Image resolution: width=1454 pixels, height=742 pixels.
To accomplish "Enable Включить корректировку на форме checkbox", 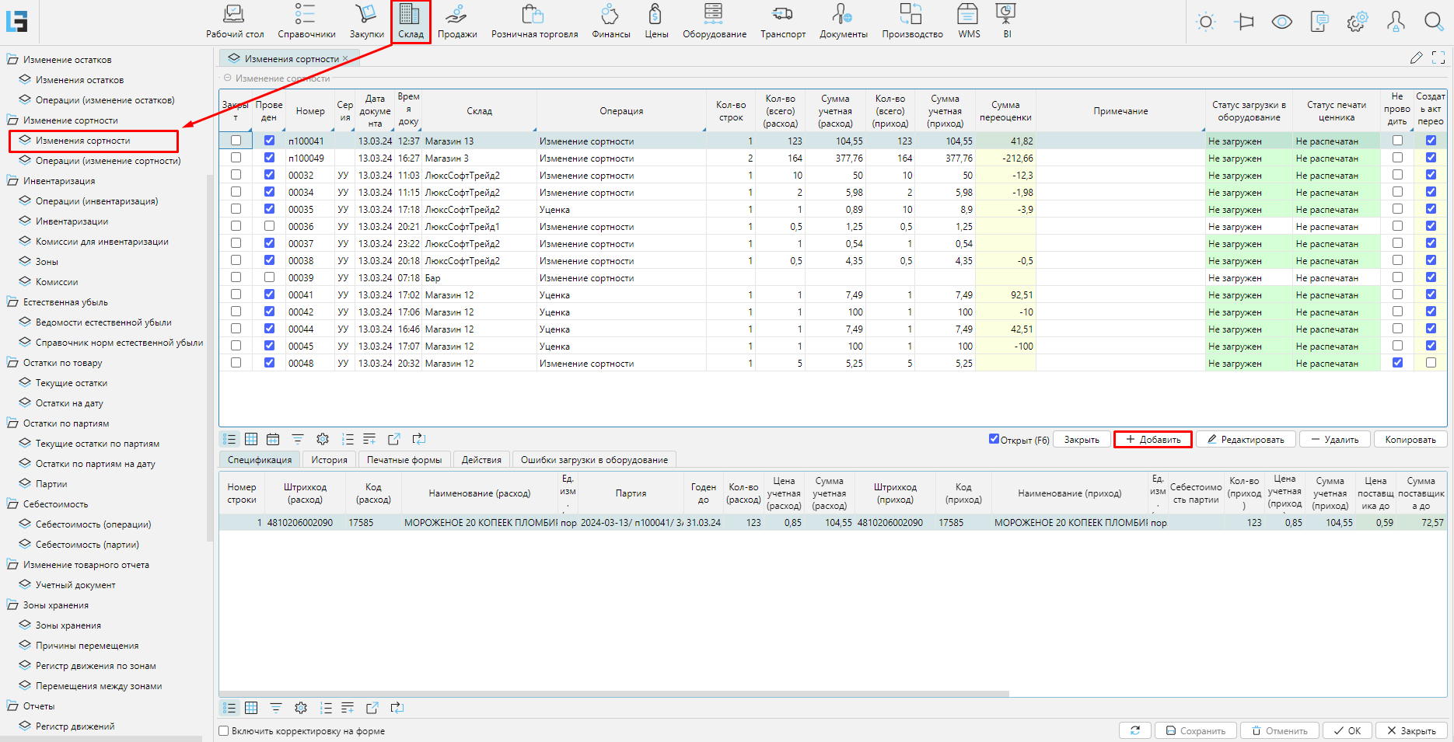I will coord(224,731).
